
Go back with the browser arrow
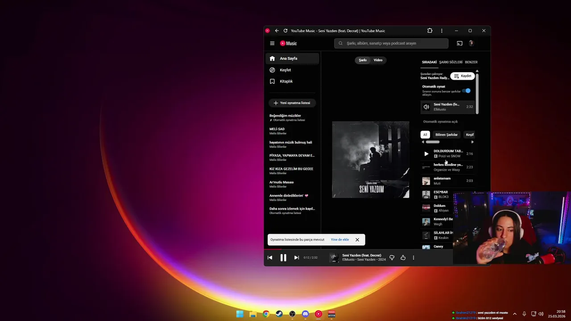point(277,31)
